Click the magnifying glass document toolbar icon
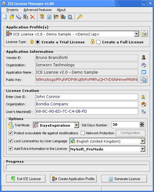 (70, 17)
